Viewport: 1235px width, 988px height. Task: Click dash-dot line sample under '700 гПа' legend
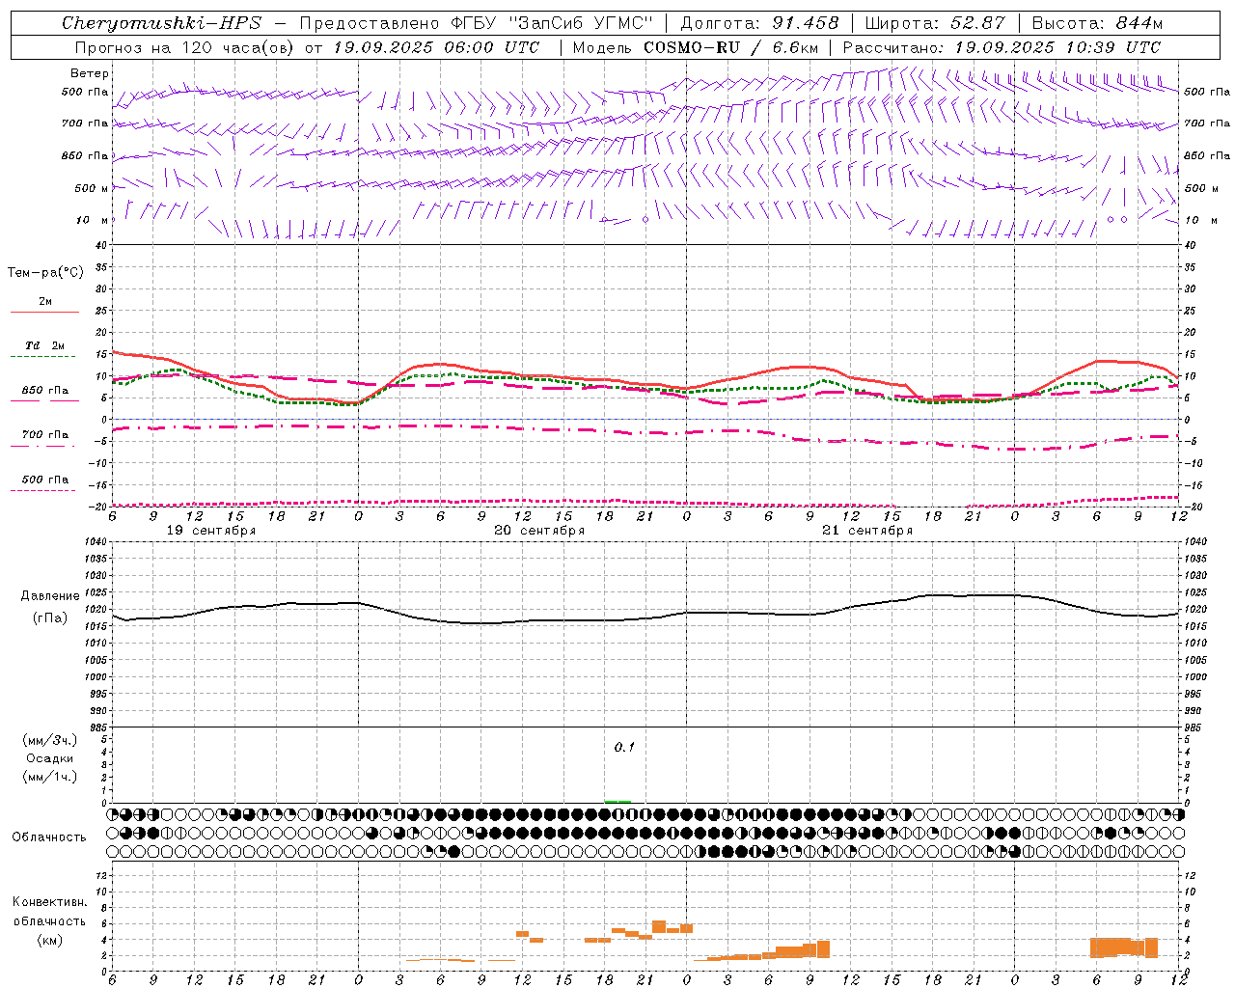tap(42, 446)
